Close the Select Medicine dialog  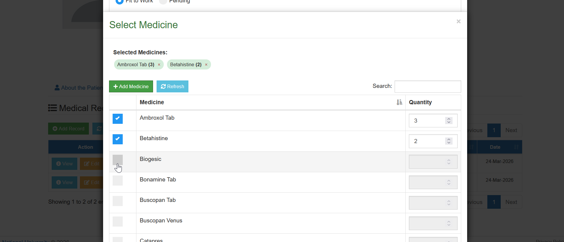(459, 21)
